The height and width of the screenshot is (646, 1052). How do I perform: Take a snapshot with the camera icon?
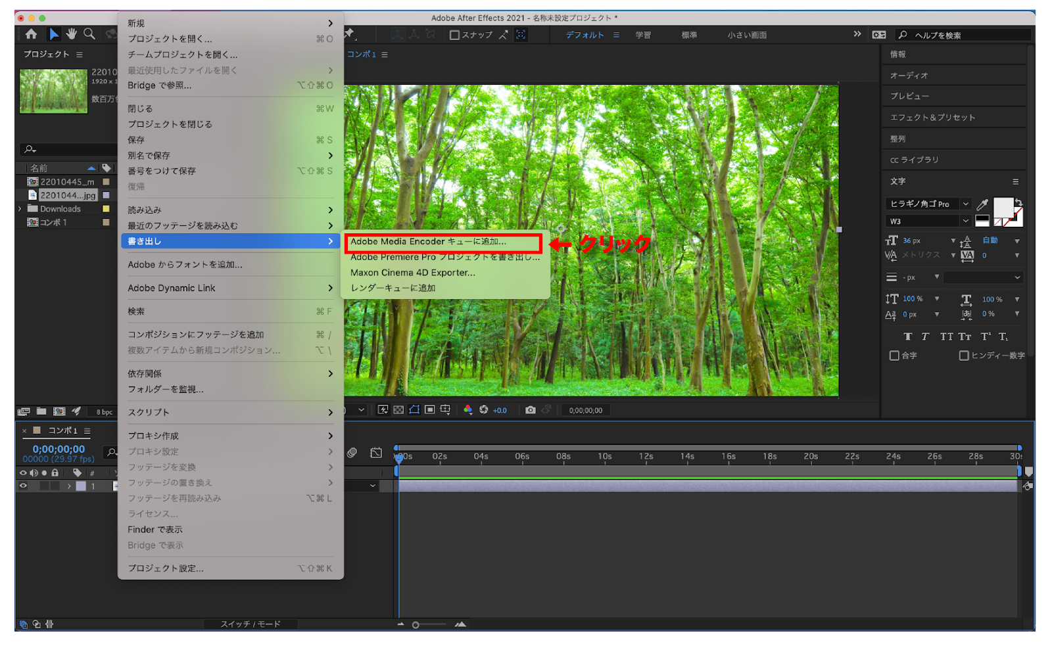click(531, 409)
